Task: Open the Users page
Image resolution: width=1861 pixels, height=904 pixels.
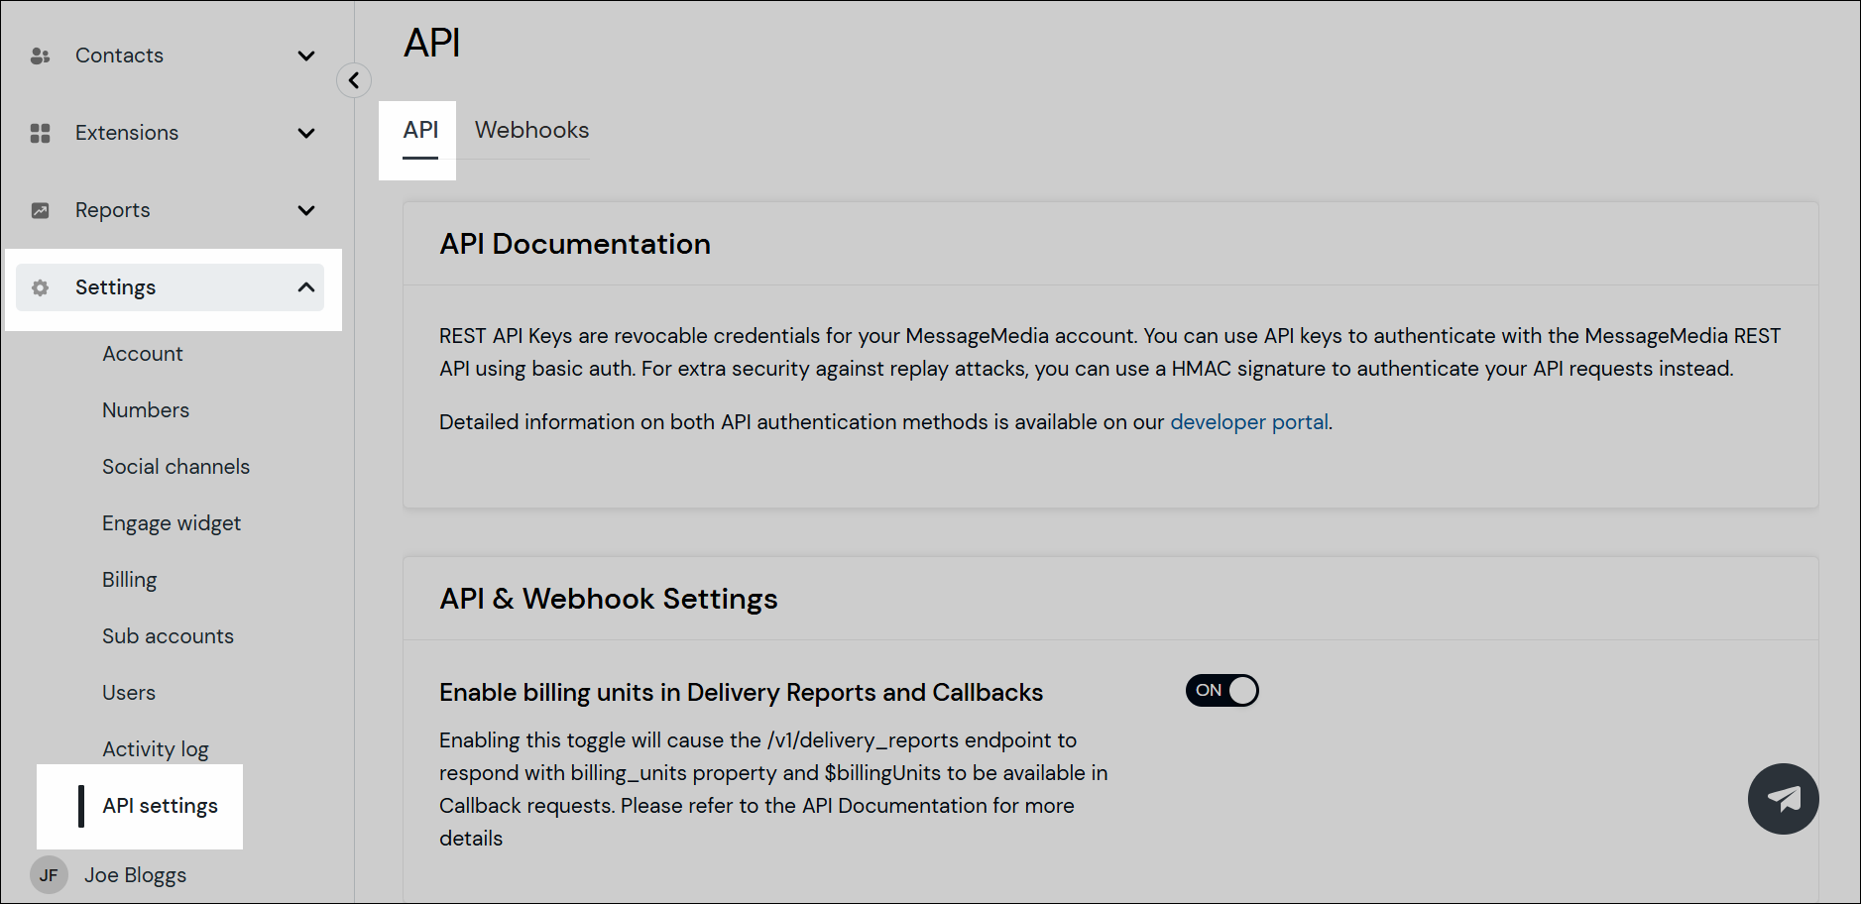Action: pyautogui.click(x=129, y=693)
